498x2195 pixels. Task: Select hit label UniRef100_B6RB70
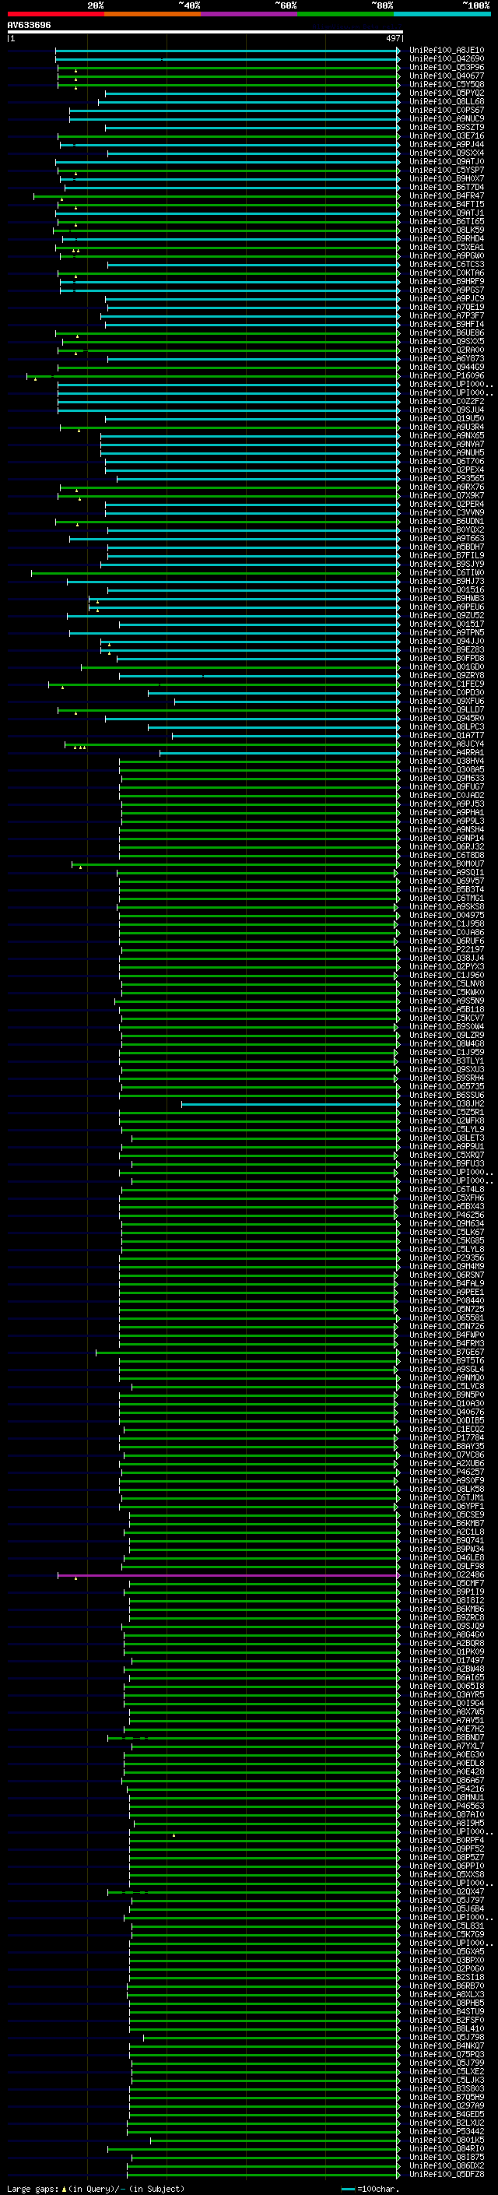(447, 1986)
